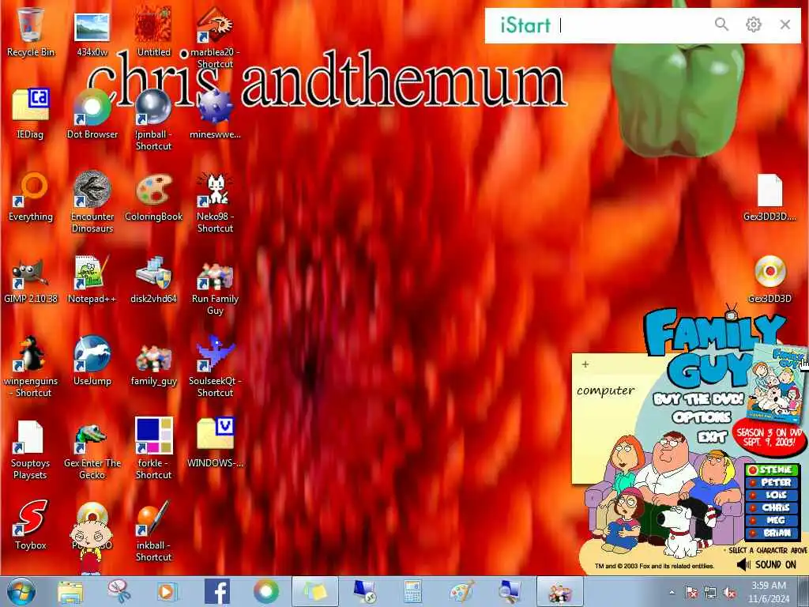
Task: Open Remote Desktop taskbar icon
Action: click(x=364, y=592)
